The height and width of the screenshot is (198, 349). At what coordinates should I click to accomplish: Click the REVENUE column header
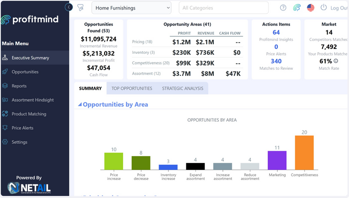click(x=206, y=33)
